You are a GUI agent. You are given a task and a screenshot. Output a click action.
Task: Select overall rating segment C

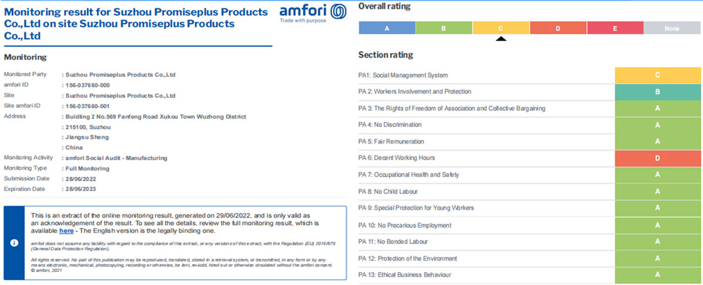coord(501,28)
